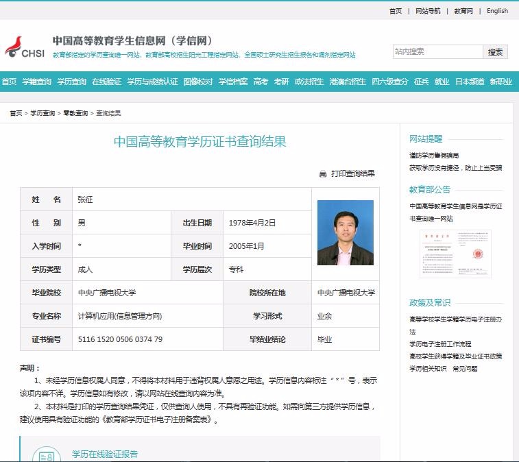519x462 pixels.
Task: Click the 专科 education level value
Action: coord(236,269)
